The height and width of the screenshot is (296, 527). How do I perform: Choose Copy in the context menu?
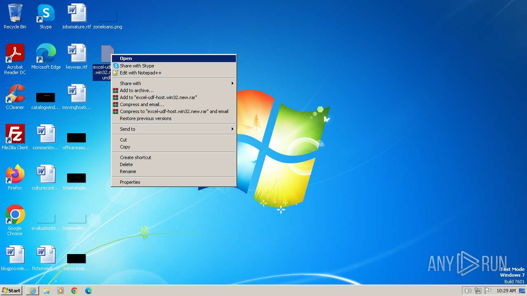click(x=174, y=147)
